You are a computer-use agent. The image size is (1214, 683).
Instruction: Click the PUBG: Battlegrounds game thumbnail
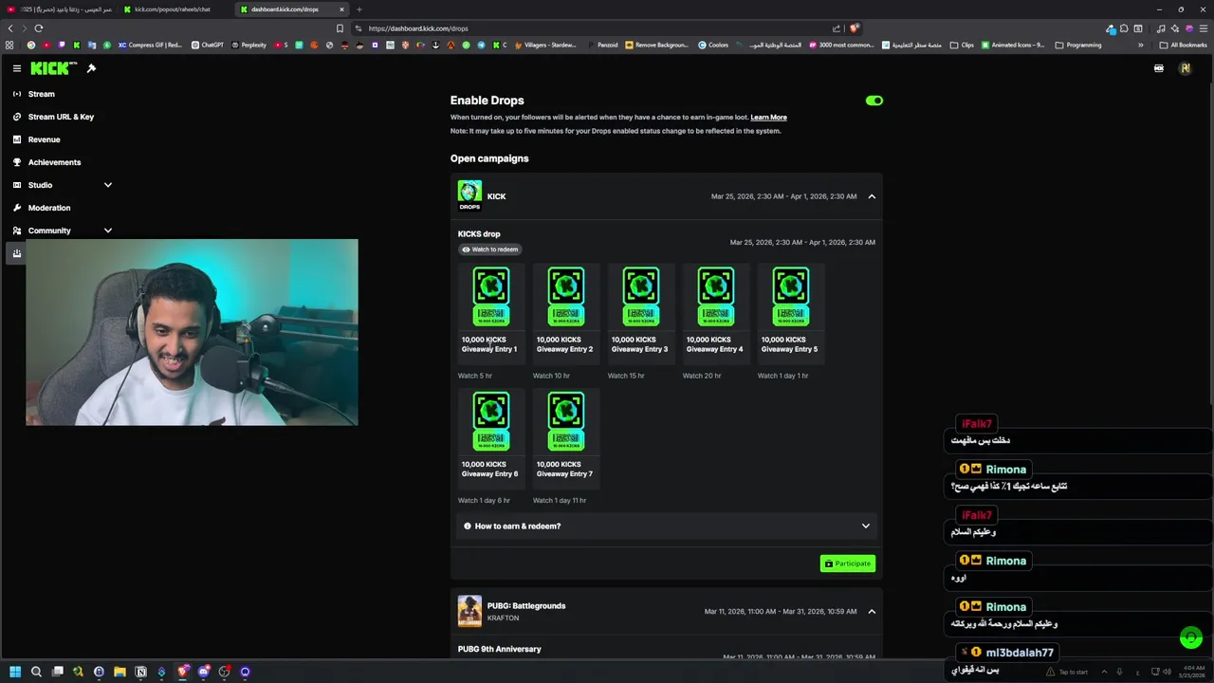pos(469,611)
